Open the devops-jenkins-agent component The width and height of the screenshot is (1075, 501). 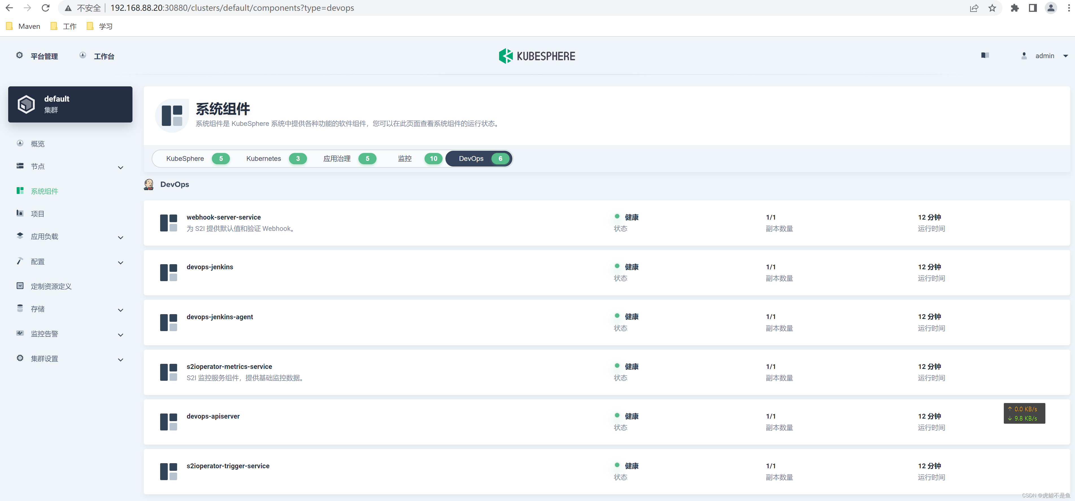pyautogui.click(x=607, y=322)
